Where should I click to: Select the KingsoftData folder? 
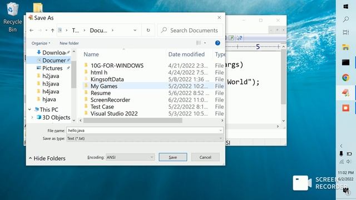(x=107, y=79)
